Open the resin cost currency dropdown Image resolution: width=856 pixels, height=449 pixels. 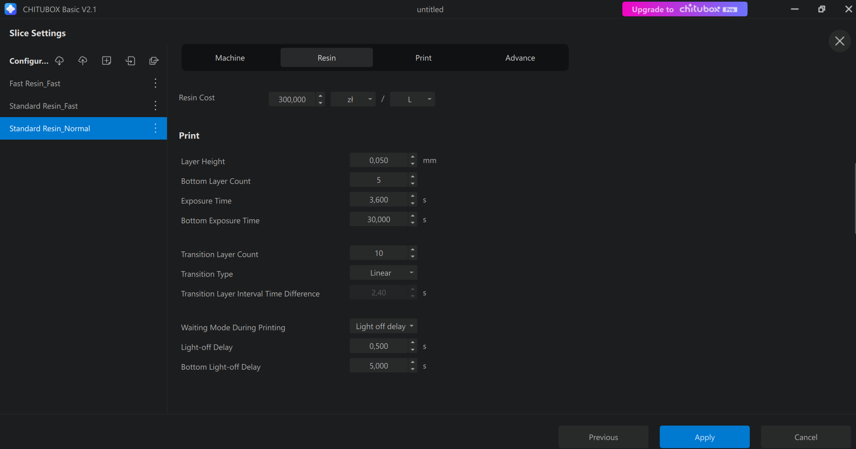[x=353, y=99]
